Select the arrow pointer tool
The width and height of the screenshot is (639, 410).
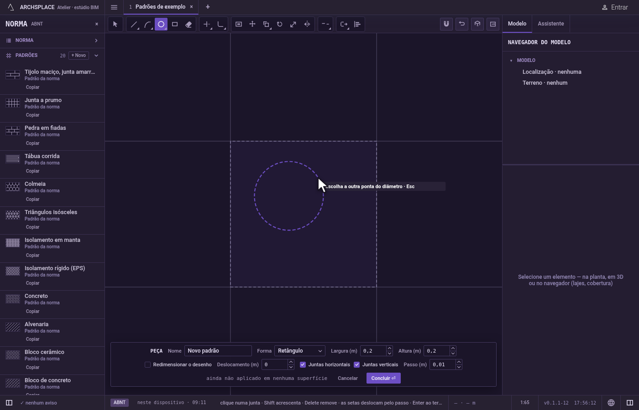click(x=115, y=24)
